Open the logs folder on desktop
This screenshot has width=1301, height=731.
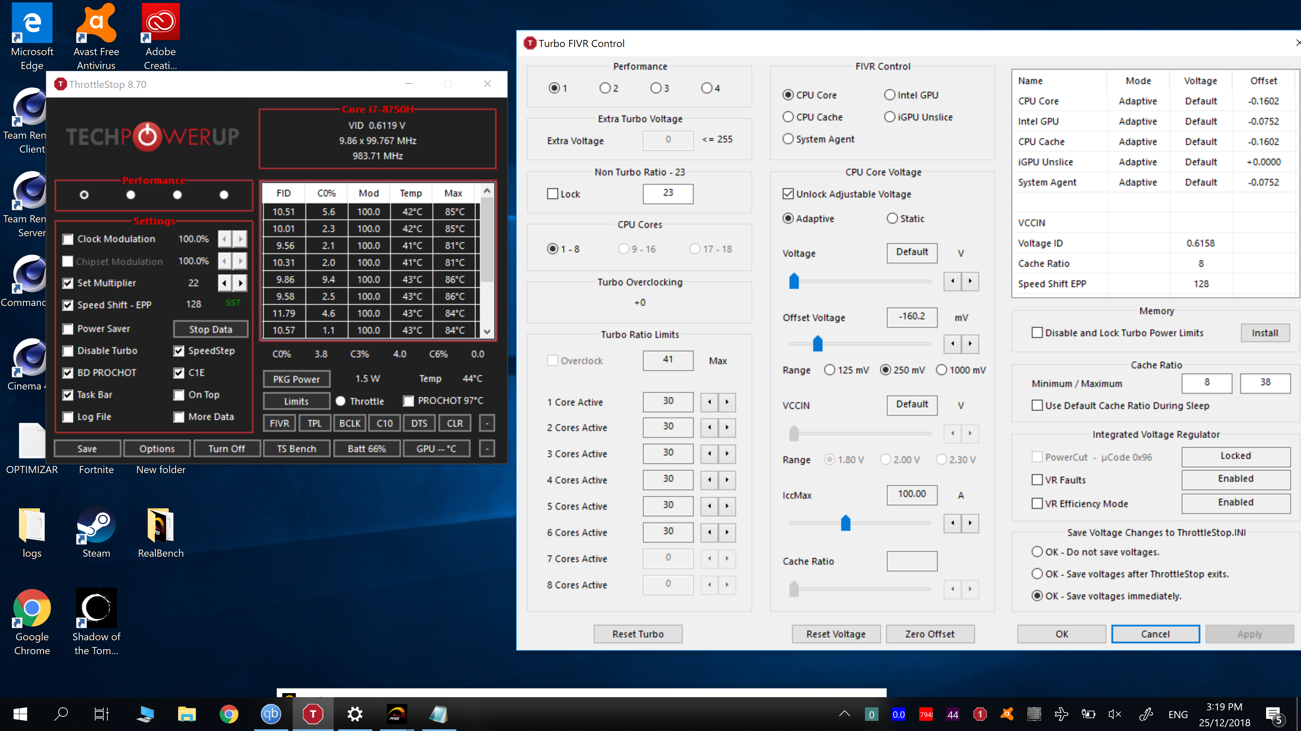coord(32,532)
